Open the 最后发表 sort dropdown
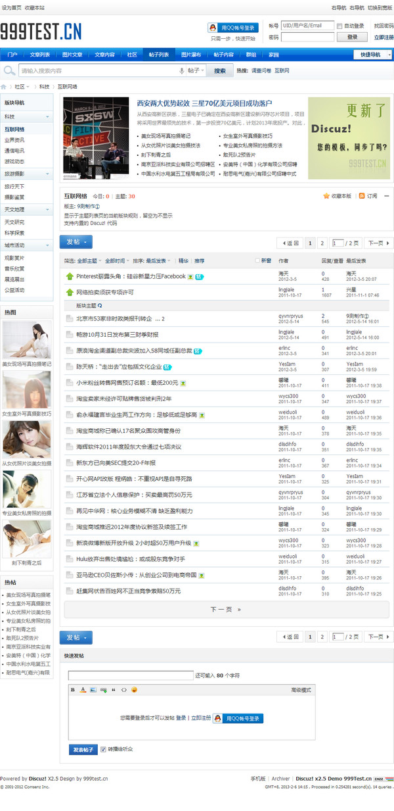This screenshot has height=811, width=394. click(x=158, y=260)
